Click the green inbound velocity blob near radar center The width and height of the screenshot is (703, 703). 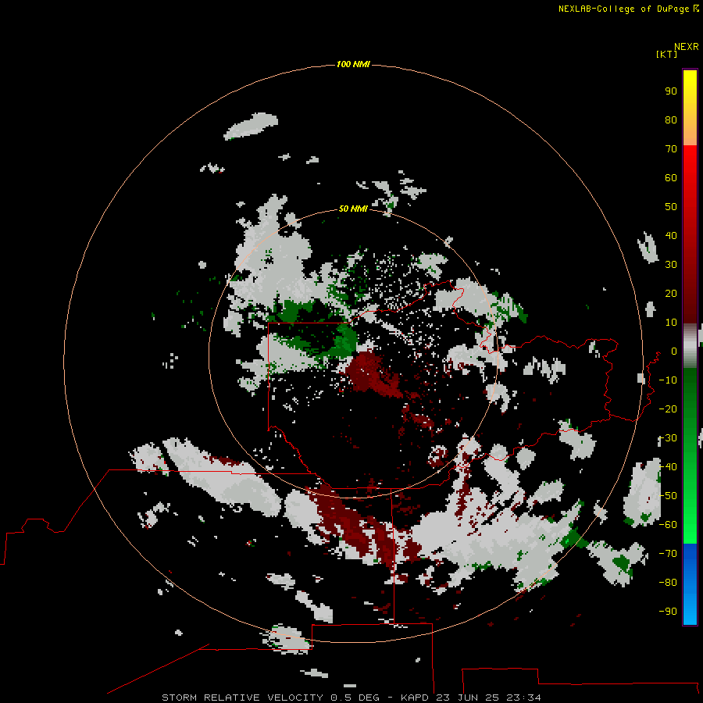coord(345,340)
